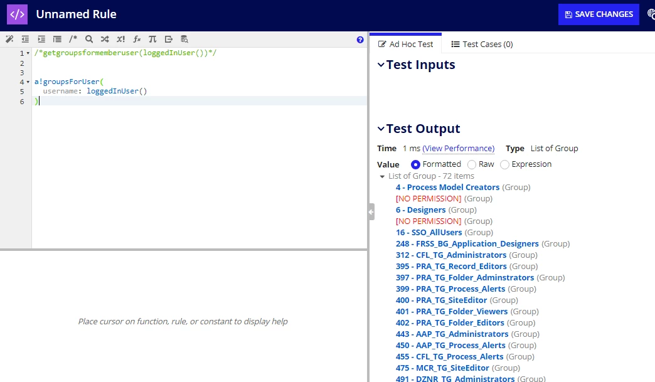655x382 pixels.
Task: Open 475 - MCR_TG_SiteEditor group
Action: click(x=442, y=368)
